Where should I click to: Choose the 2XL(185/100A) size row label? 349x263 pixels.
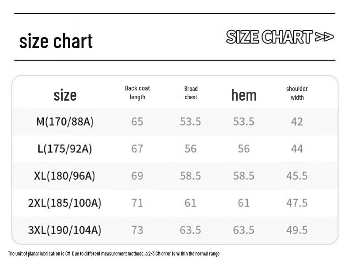[x=64, y=203]
